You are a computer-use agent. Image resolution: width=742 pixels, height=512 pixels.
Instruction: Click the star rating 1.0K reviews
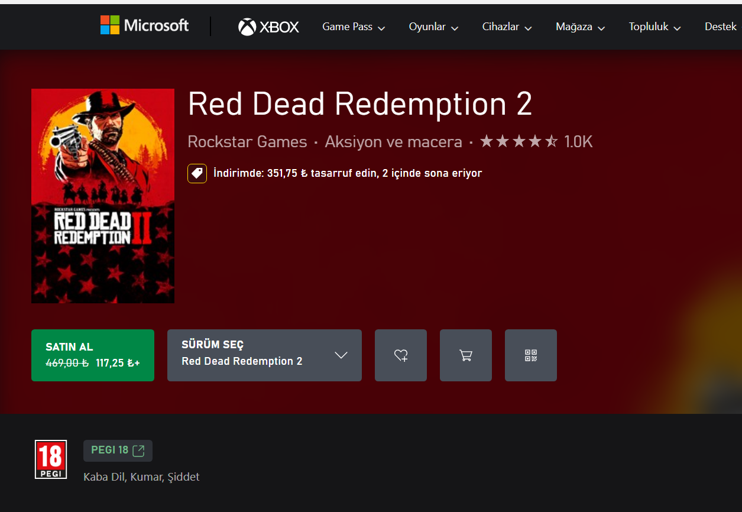pos(536,142)
